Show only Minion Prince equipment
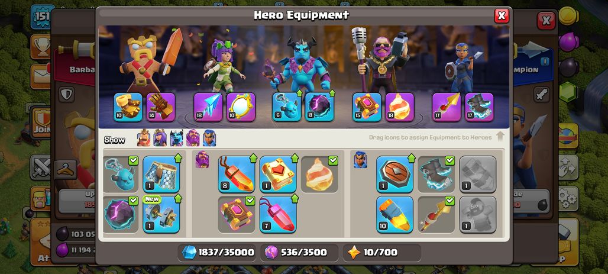608x274 pixels. click(176, 138)
